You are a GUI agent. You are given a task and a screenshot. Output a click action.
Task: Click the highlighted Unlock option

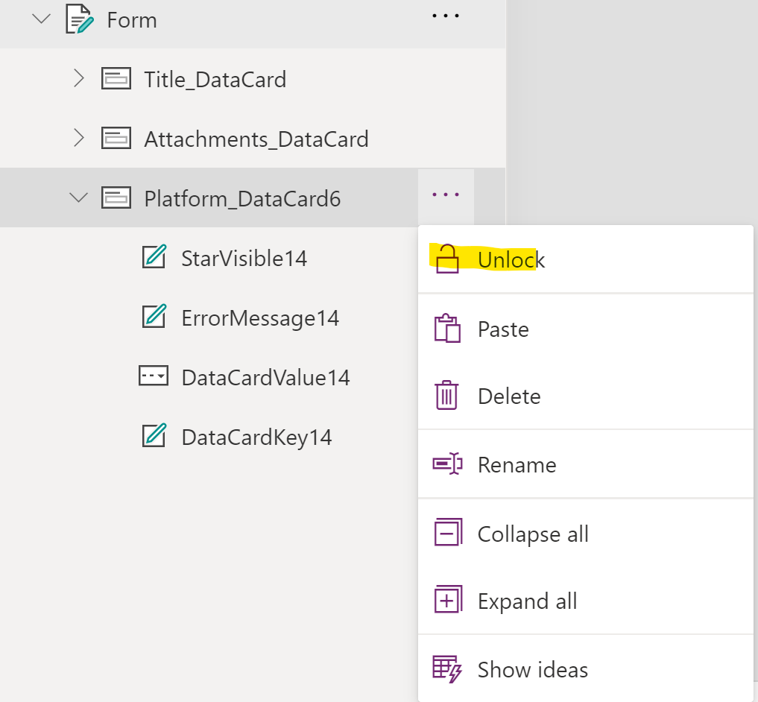[511, 259]
